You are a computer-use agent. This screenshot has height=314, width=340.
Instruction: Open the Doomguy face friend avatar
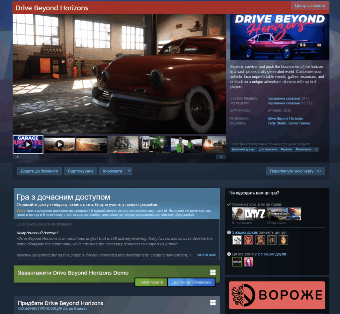pos(284,240)
